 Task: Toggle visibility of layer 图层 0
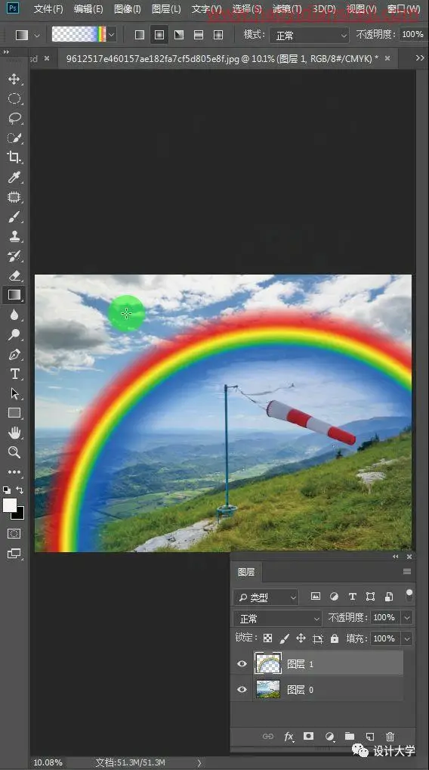pyautogui.click(x=242, y=690)
